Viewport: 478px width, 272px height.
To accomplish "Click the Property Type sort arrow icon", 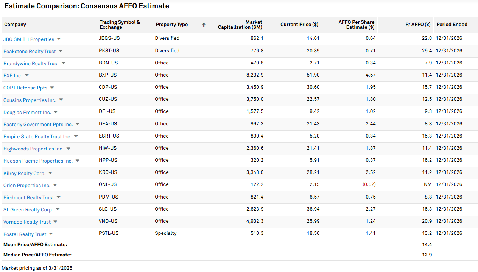I will pos(204,25).
